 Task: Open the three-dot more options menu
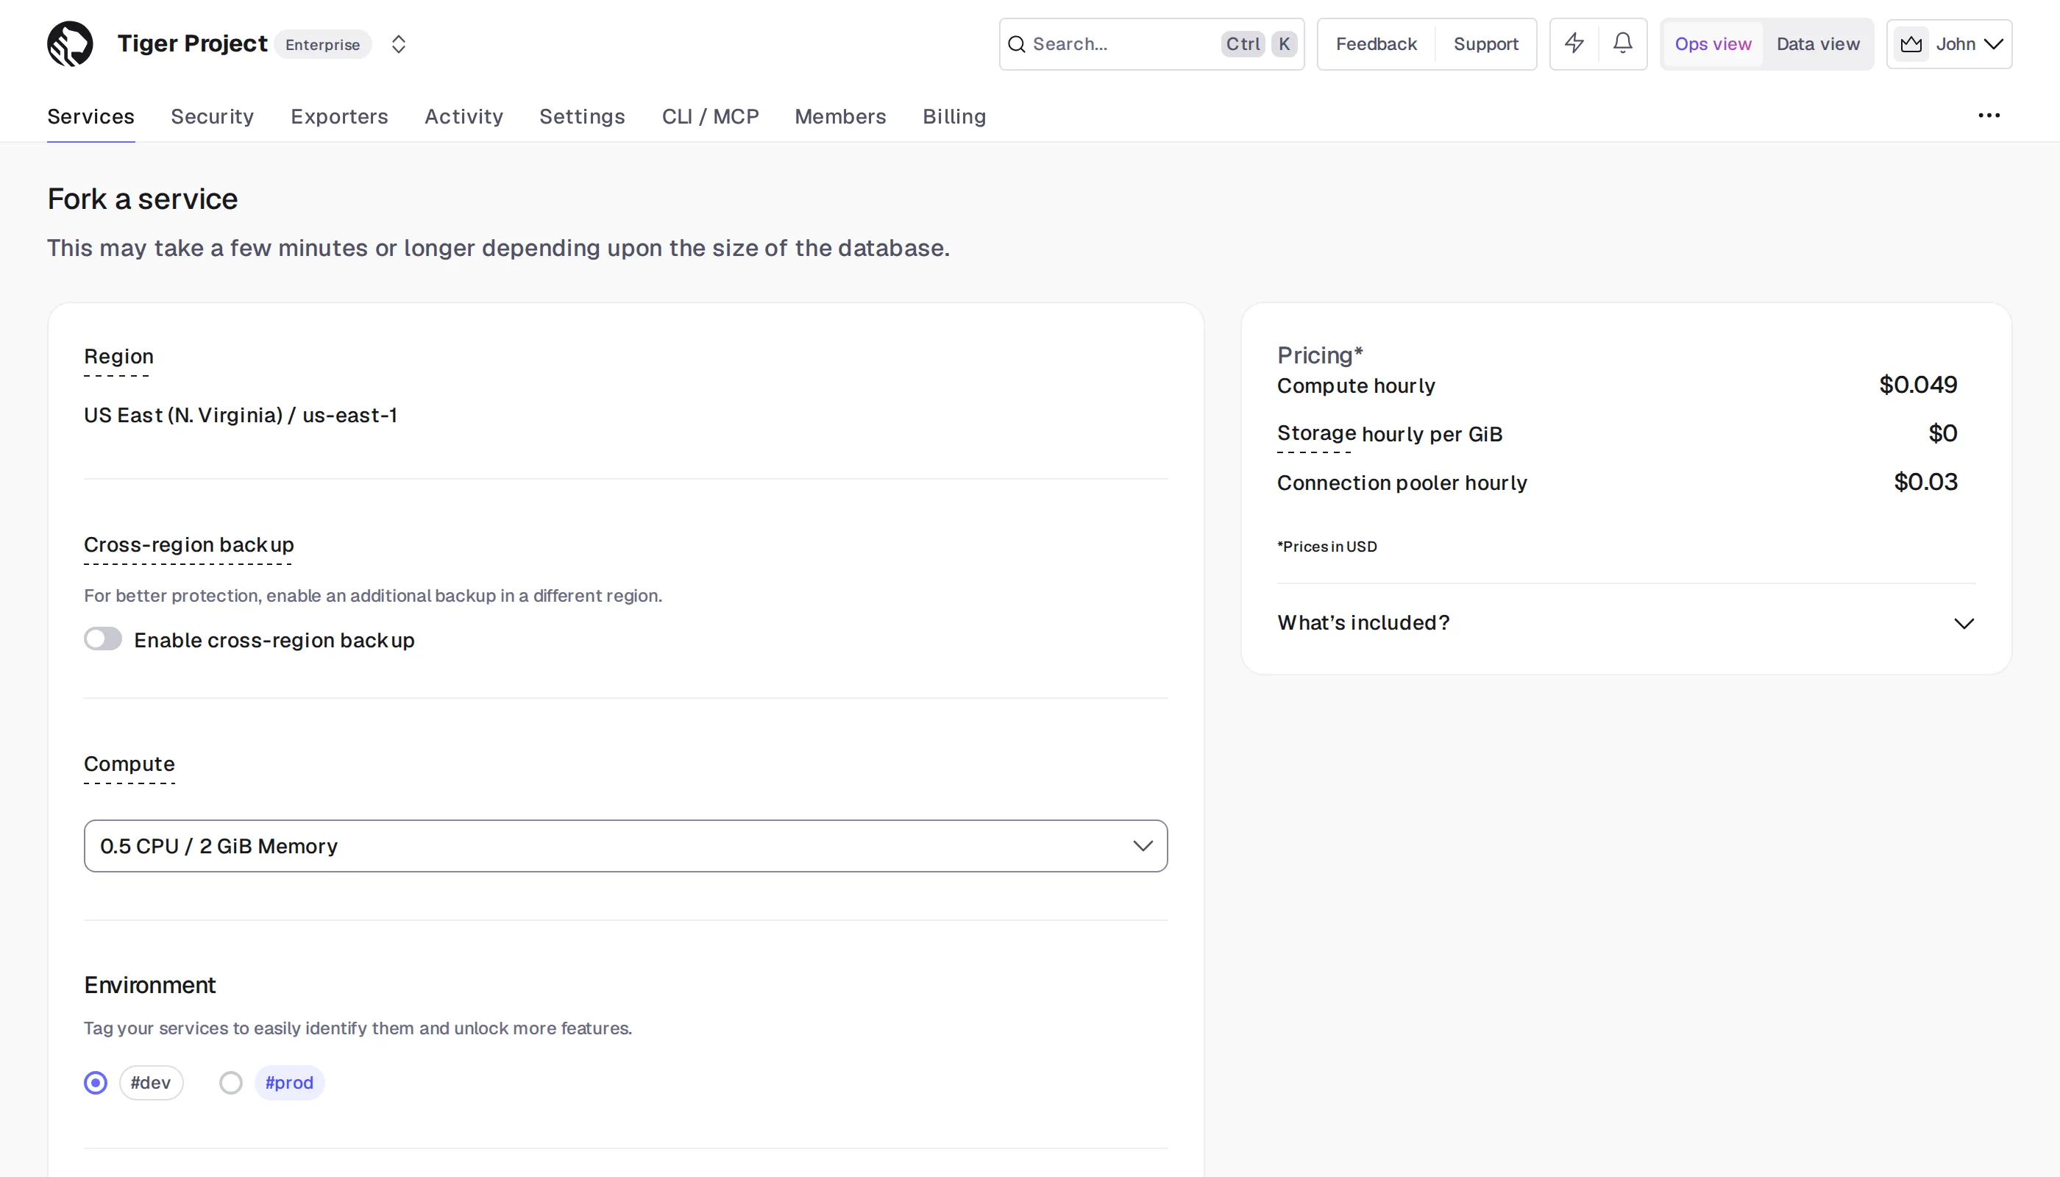1989,115
